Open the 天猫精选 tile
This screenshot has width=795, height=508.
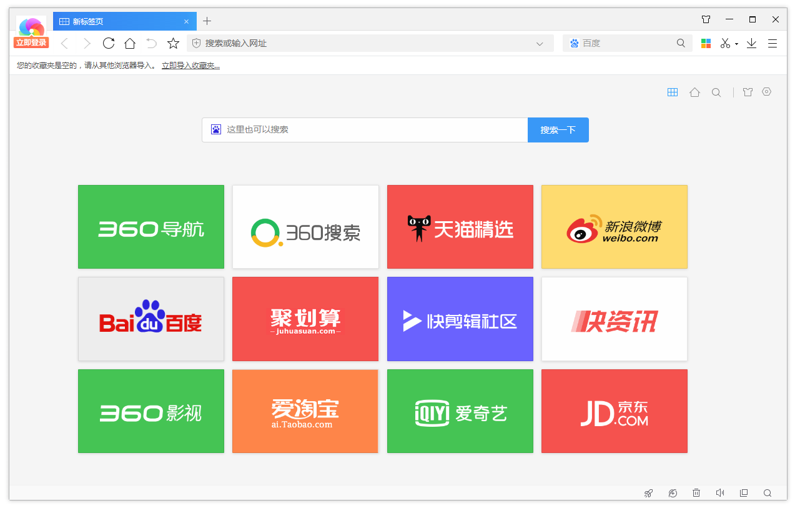coord(460,227)
